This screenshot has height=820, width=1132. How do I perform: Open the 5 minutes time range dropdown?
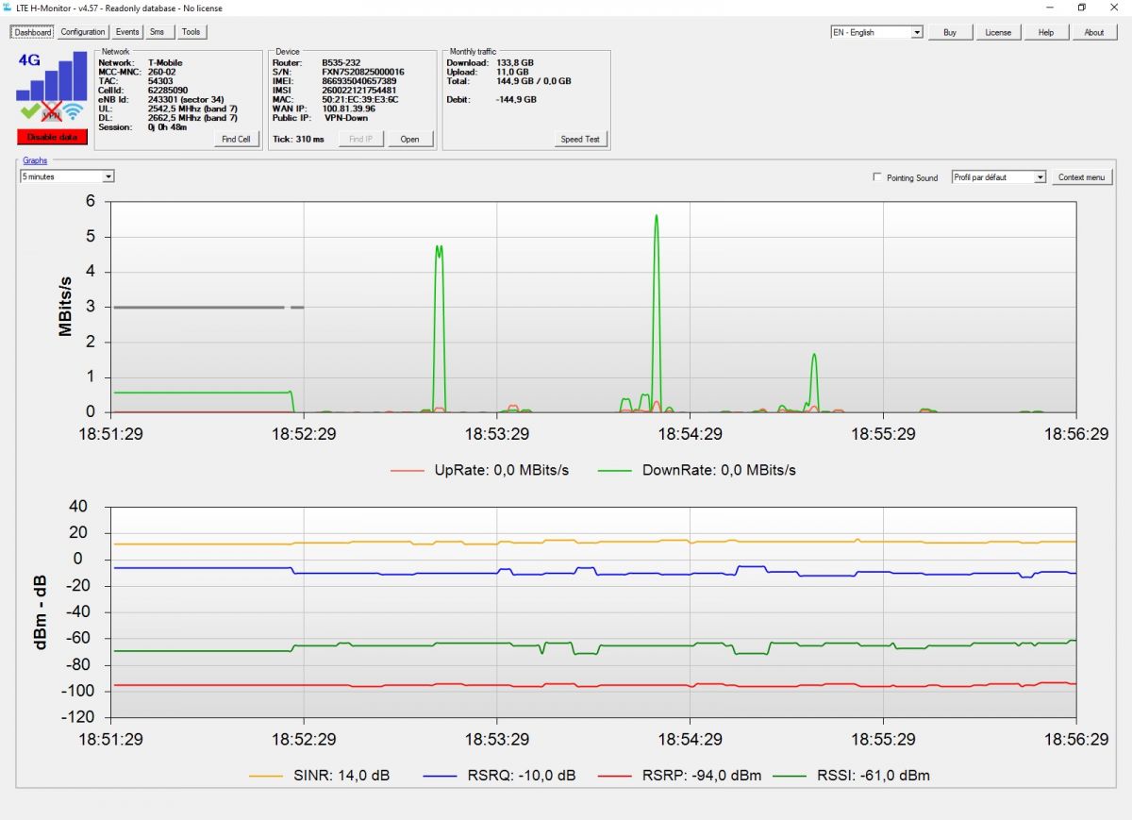(68, 176)
